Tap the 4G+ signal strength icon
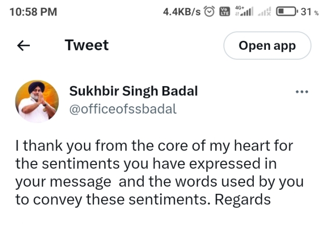 tap(244, 11)
